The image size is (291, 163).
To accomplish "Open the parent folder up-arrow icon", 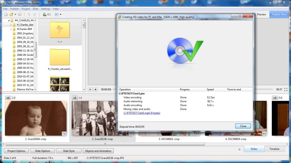I will pos(60,30).
